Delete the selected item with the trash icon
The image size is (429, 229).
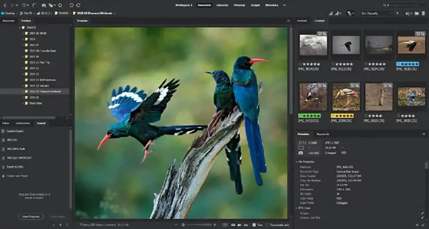click(x=423, y=13)
